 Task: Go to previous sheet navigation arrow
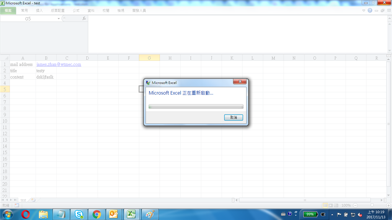click(x=7, y=200)
